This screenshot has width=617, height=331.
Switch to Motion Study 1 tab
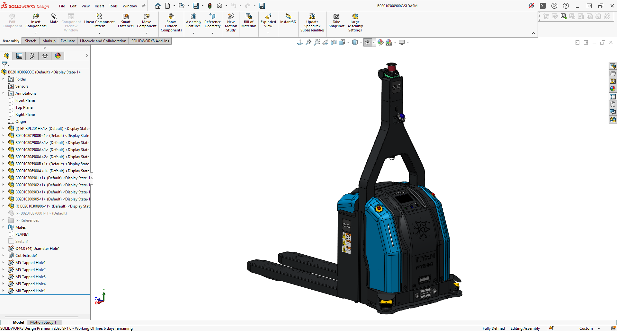[43, 322]
